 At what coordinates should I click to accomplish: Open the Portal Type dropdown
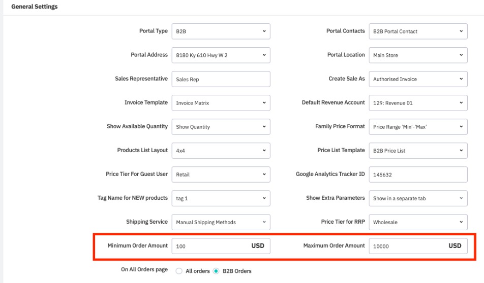point(221,31)
